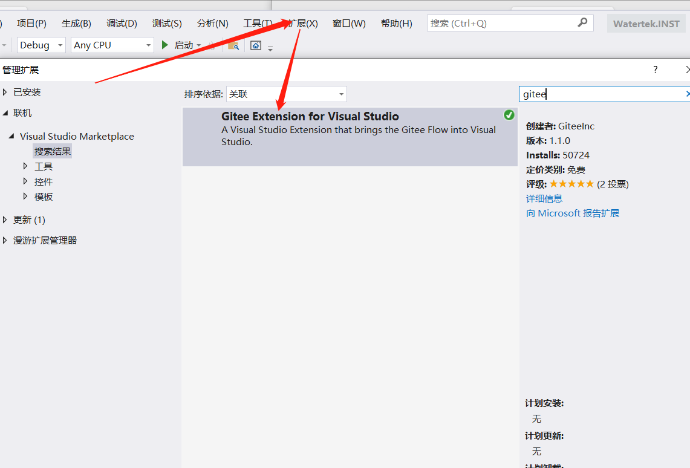This screenshot has height=468, width=690.
Task: Open the Any CPU platform dropdown
Action: coord(147,45)
